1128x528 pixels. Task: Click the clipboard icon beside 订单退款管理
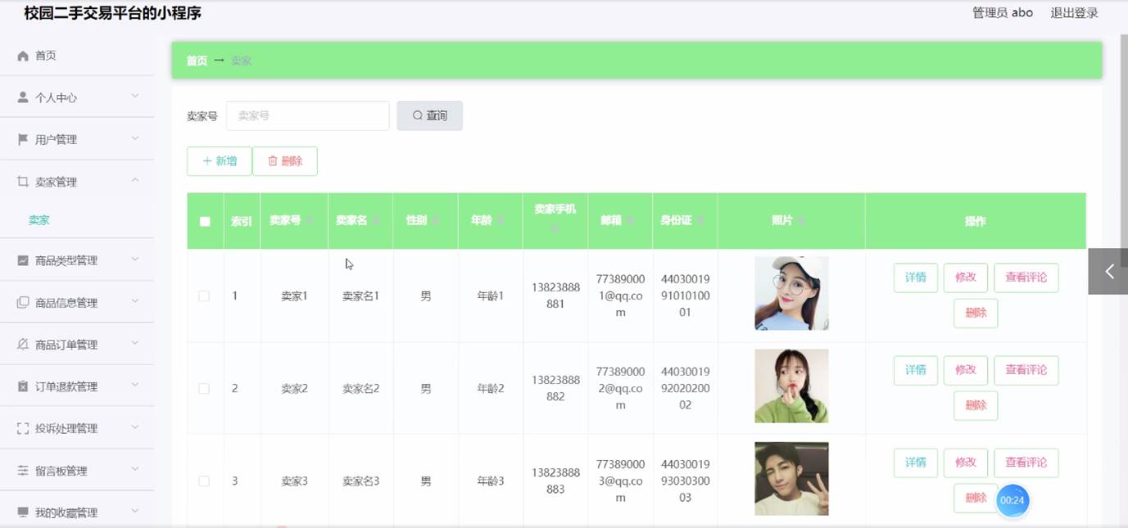pos(23,386)
